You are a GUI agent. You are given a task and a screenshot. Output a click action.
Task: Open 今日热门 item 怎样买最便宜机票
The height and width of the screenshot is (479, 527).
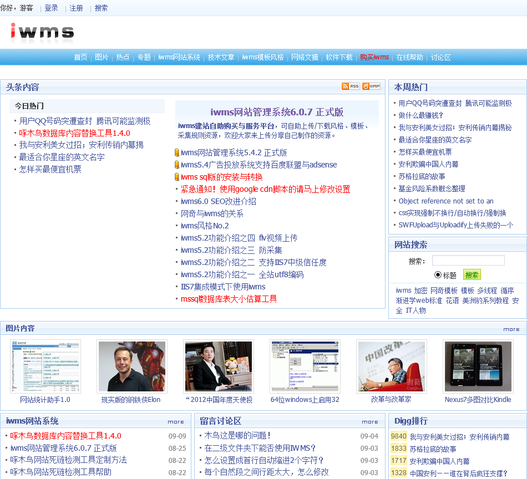click(50, 169)
